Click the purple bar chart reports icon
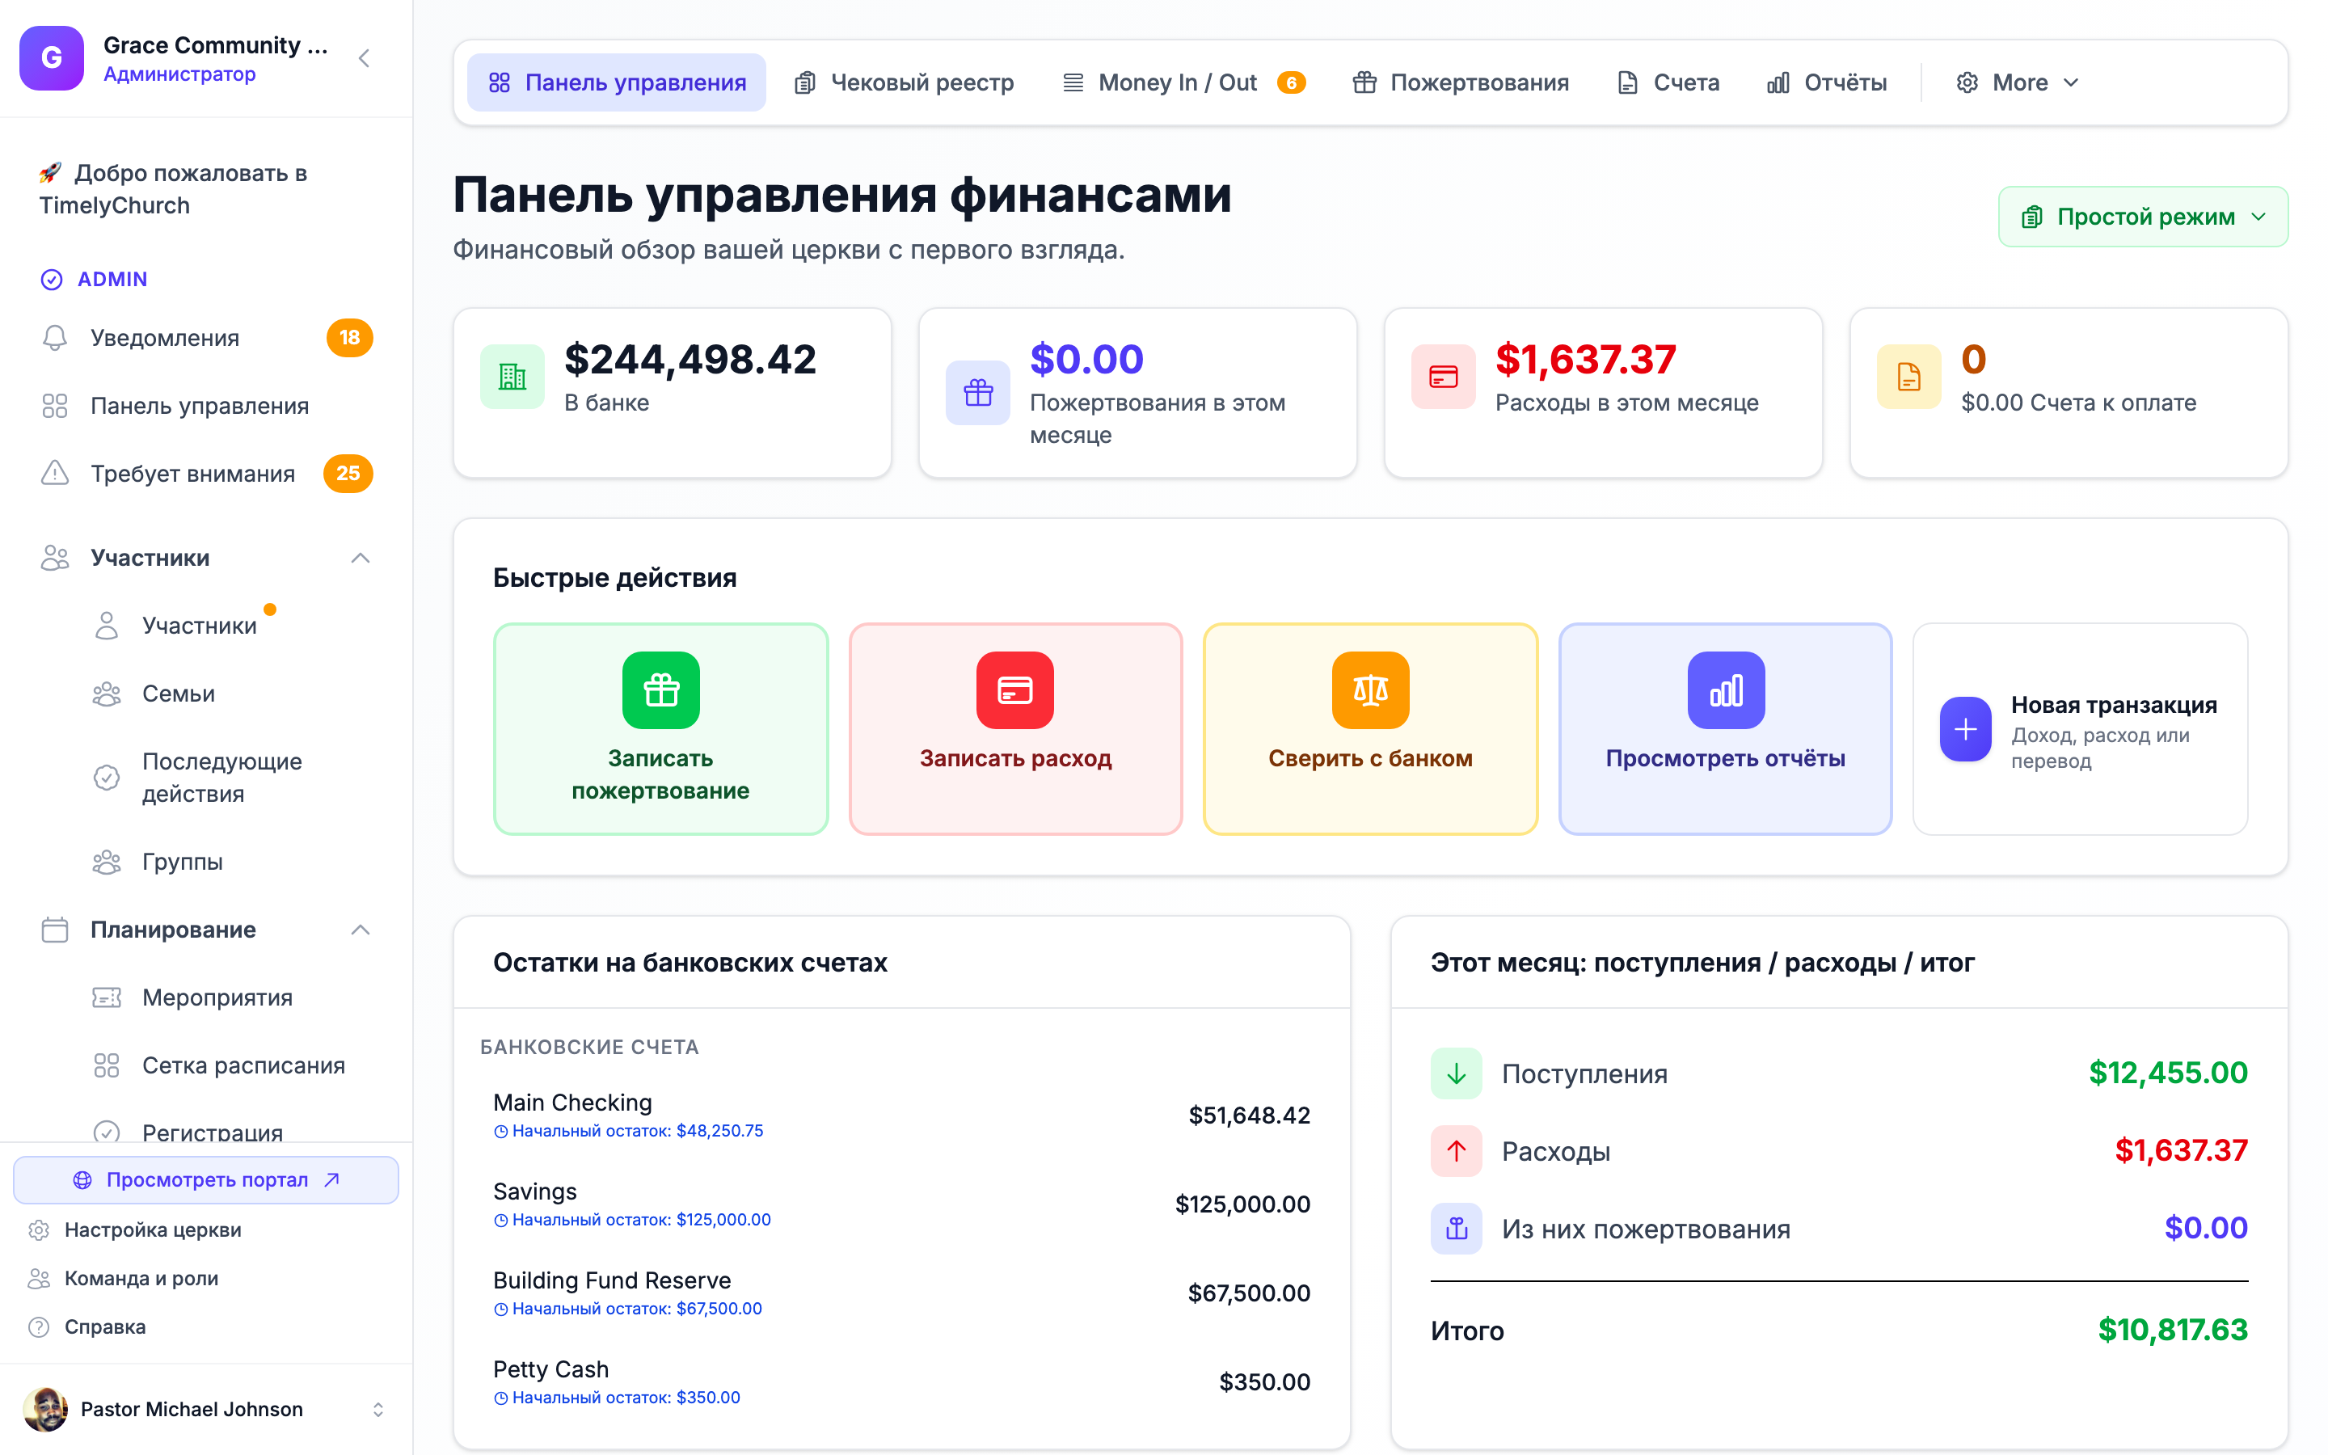The width and height of the screenshot is (2328, 1455). point(1726,690)
